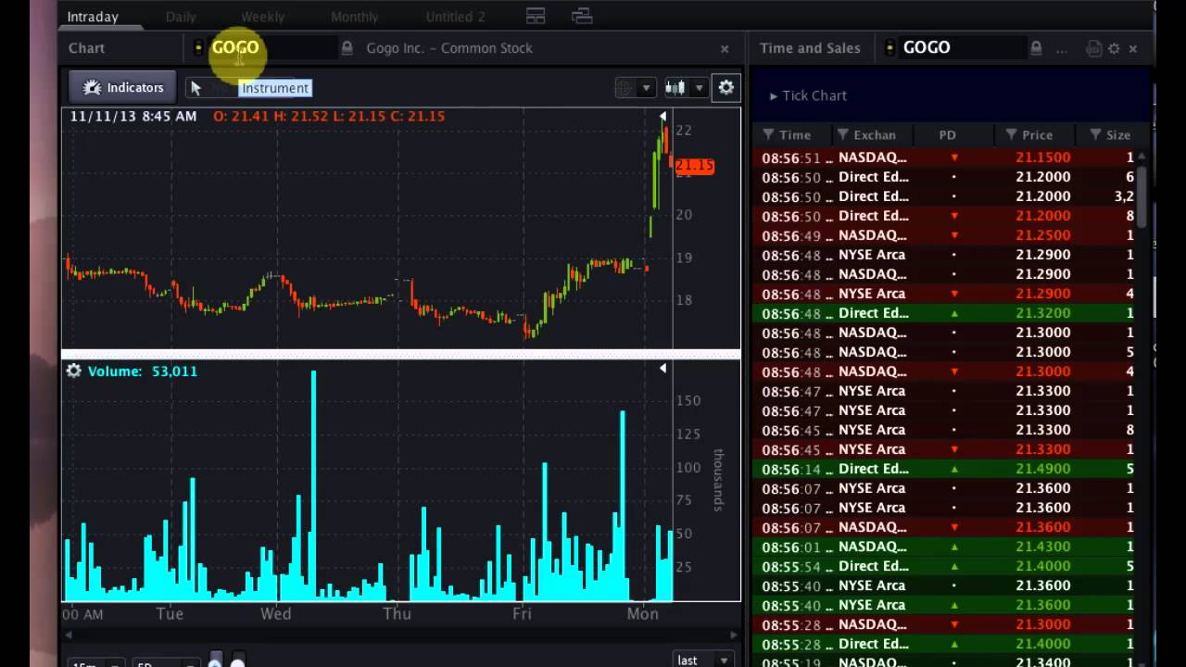This screenshot has width=1186, height=667.
Task: Click the O: 21.41 H: 21.52 OHLC readout
Action: 329,117
